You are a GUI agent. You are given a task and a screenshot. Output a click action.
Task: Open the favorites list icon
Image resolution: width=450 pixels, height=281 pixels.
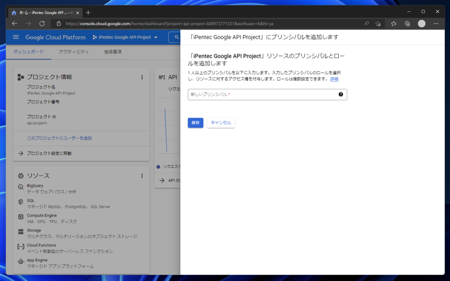394,24
